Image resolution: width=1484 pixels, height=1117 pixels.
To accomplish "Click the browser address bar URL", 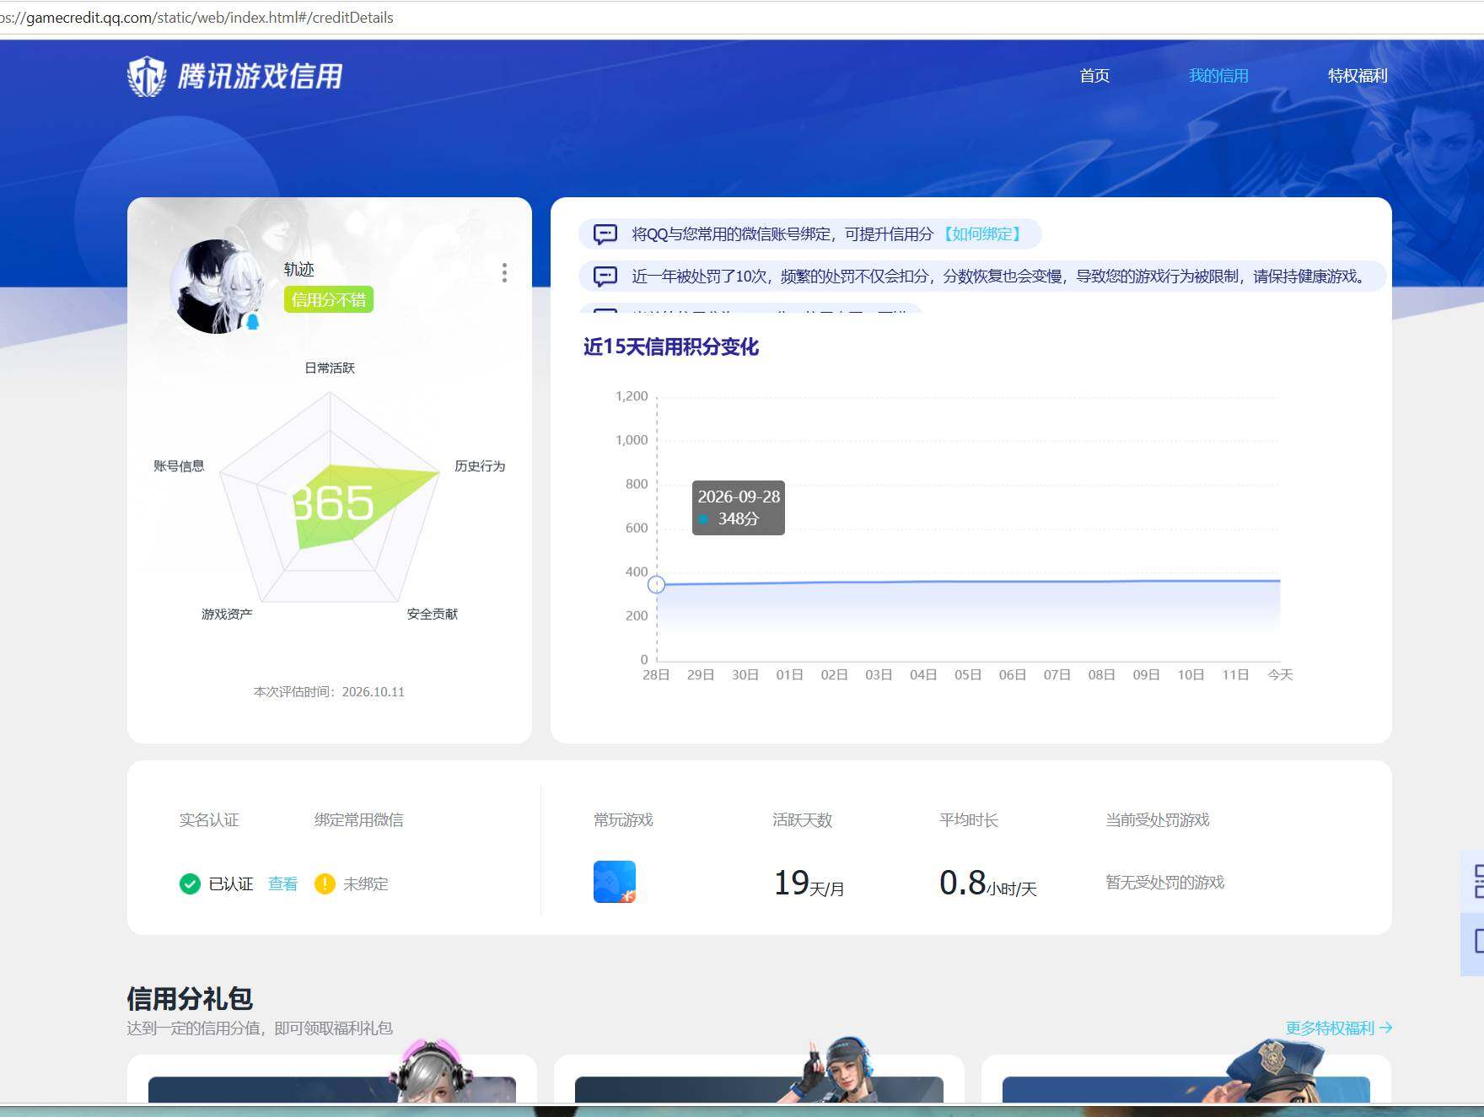I will click(196, 18).
